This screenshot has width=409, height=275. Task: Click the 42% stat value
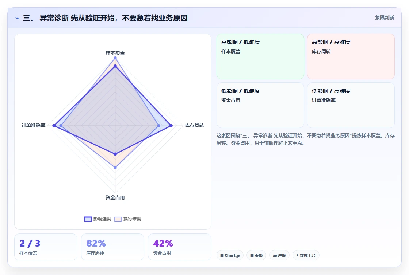[x=163, y=244]
